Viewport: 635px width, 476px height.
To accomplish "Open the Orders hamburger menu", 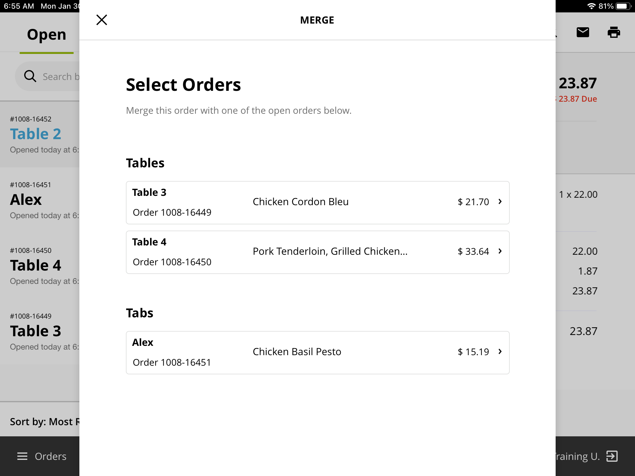I will [x=22, y=456].
